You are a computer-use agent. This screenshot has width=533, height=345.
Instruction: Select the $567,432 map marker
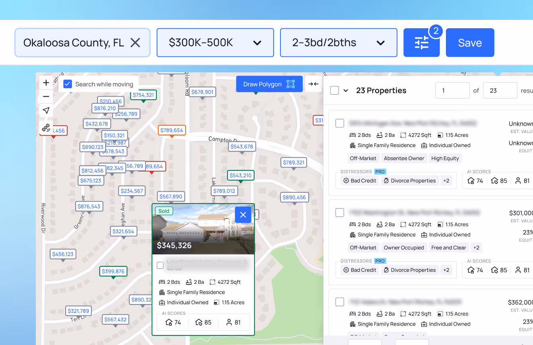click(x=115, y=320)
